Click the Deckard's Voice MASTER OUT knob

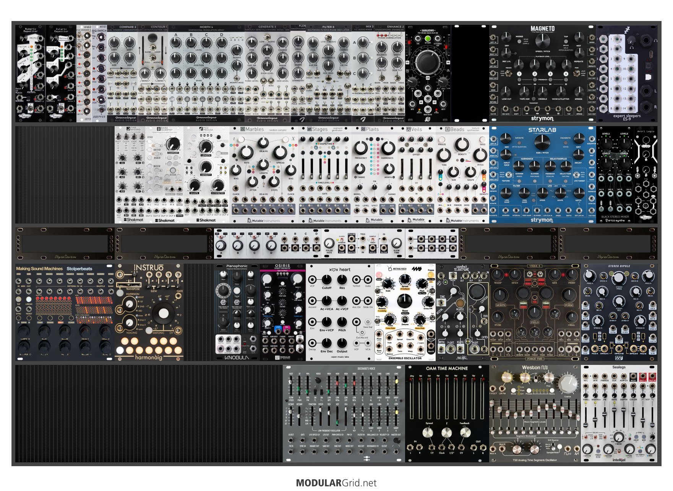(x=396, y=440)
